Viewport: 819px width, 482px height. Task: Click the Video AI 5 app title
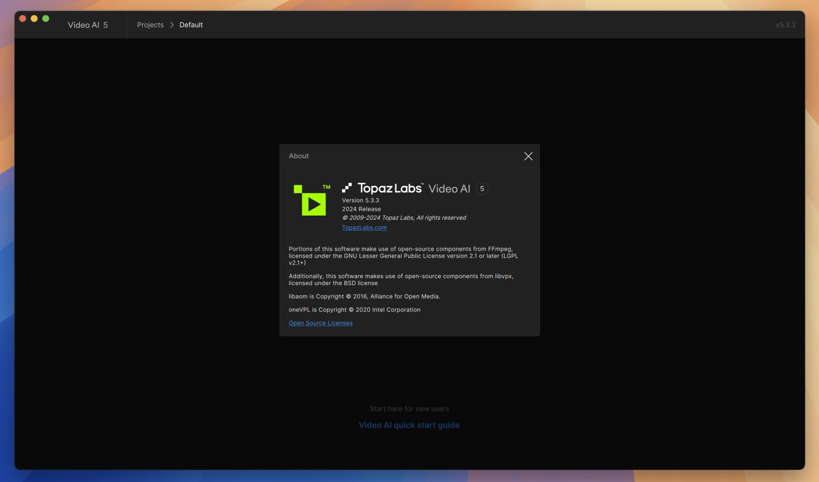click(x=88, y=24)
